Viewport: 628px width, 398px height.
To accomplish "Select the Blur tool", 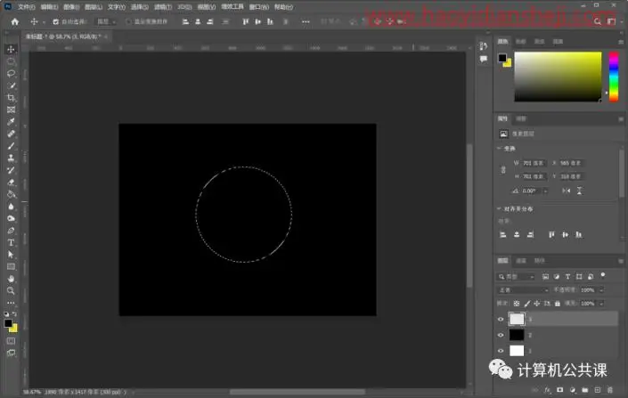I will (11, 207).
